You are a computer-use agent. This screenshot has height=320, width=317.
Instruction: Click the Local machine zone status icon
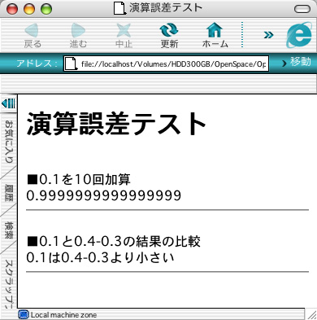(24, 314)
